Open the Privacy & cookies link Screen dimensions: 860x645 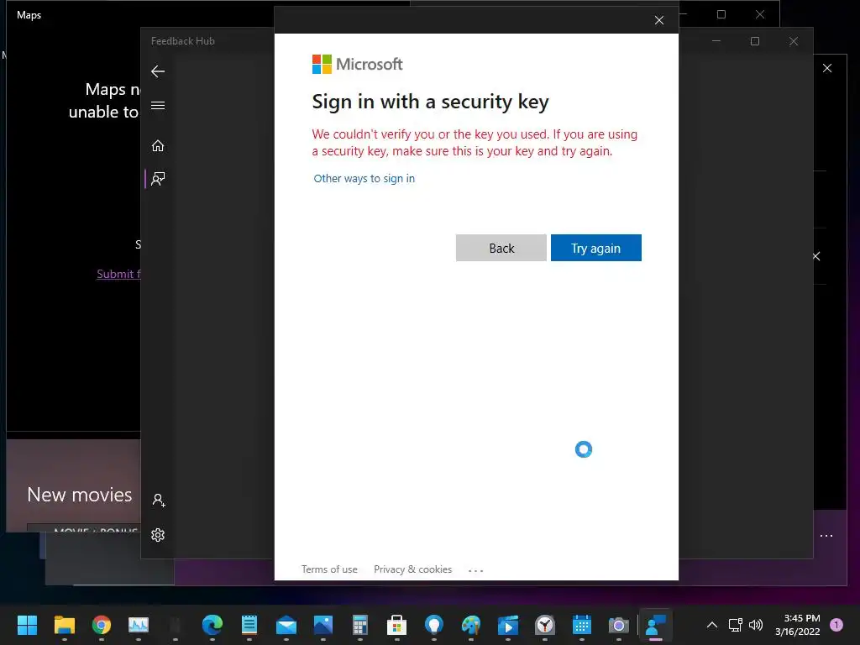(412, 569)
